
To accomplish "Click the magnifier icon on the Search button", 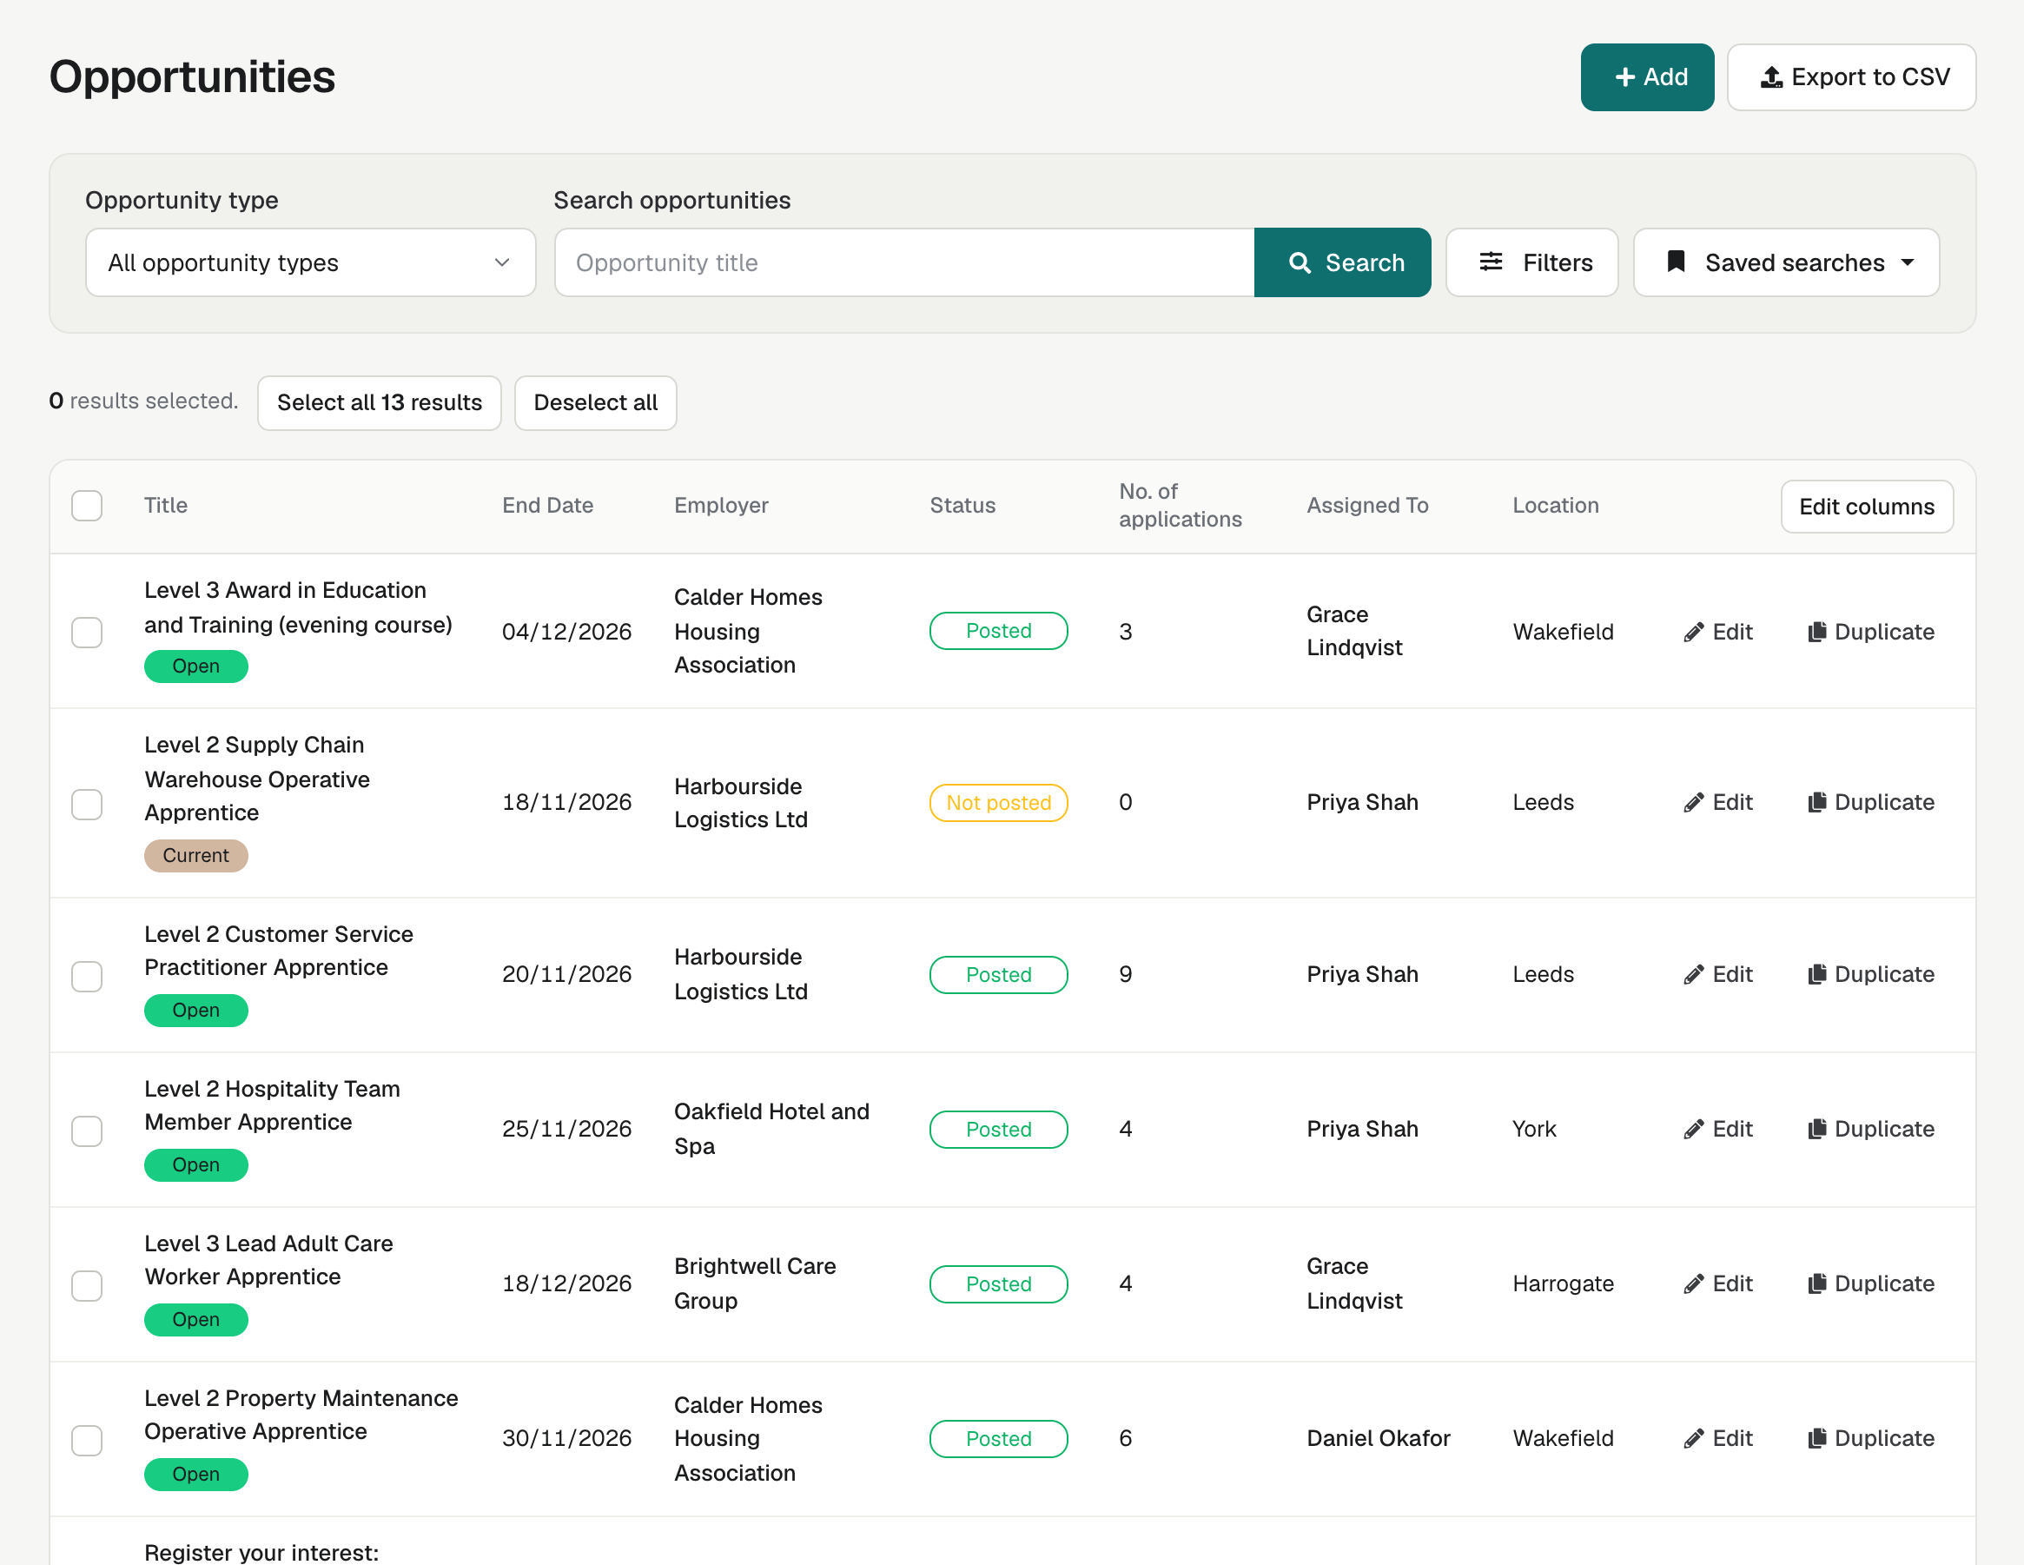I will point(1300,263).
